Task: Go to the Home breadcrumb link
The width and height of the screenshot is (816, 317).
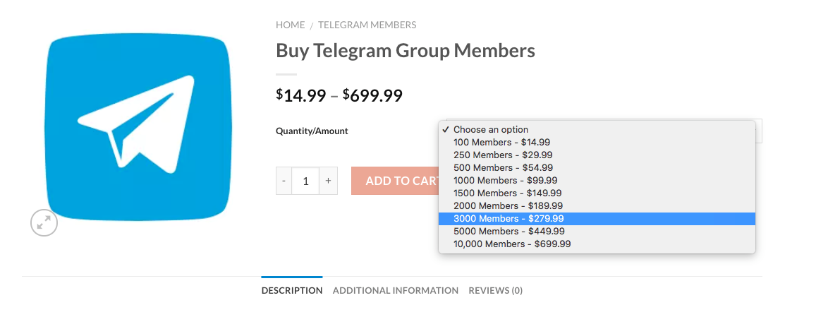Action: 290,25
